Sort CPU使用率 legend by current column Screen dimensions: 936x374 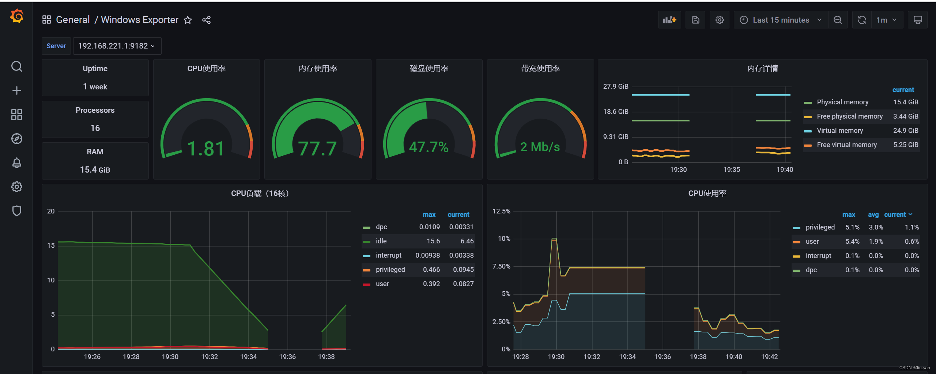coord(898,215)
